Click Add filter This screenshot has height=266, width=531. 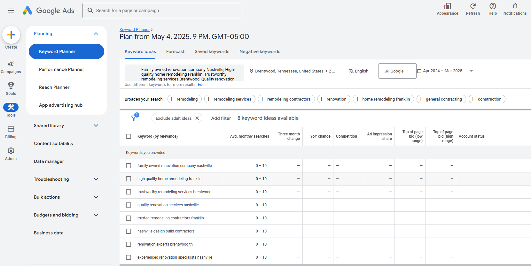(221, 118)
